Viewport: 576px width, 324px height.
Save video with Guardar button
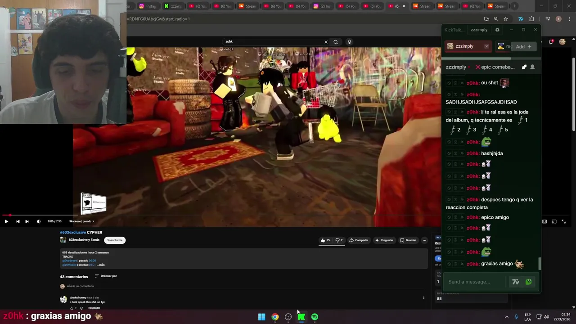coord(408,240)
